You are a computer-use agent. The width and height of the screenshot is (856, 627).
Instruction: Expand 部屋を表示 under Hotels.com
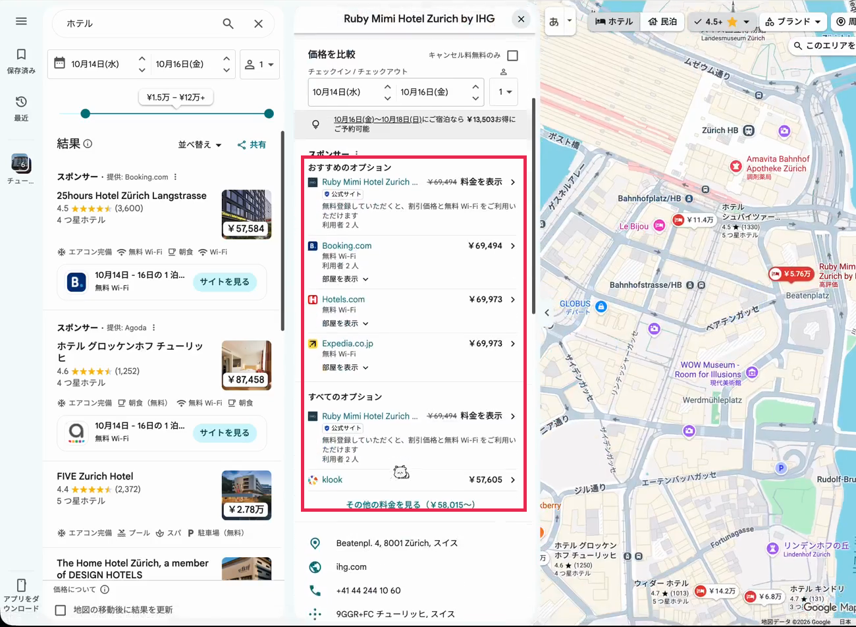[345, 323]
